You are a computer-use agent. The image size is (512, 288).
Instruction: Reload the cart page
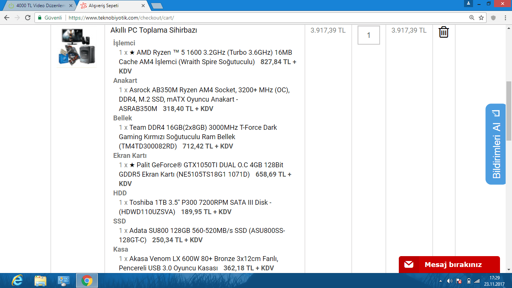click(28, 18)
